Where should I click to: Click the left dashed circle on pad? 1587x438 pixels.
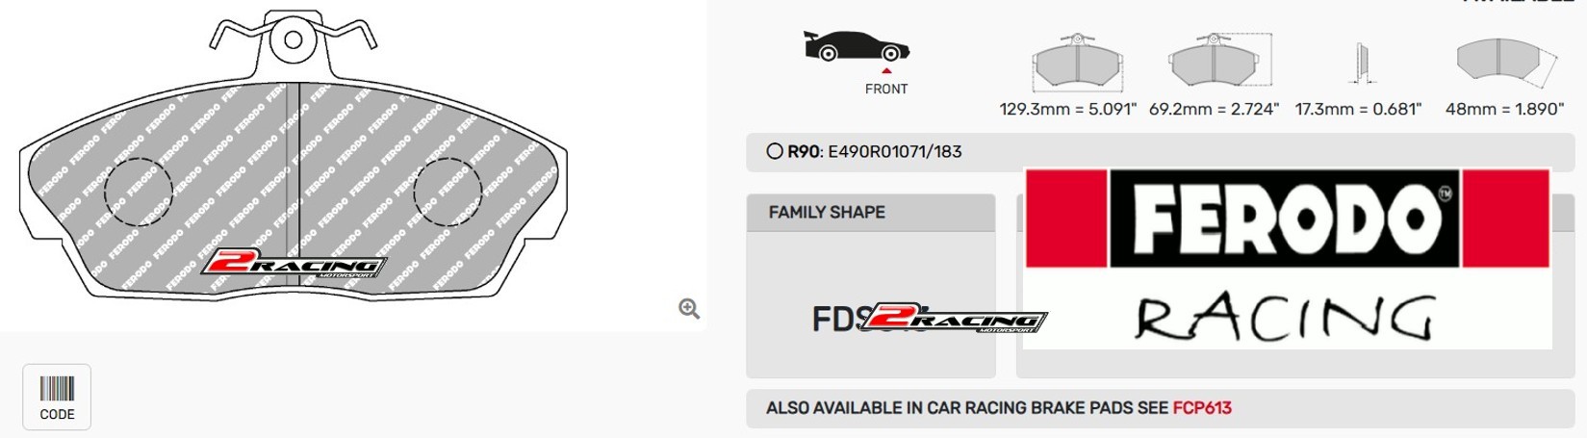click(x=138, y=192)
